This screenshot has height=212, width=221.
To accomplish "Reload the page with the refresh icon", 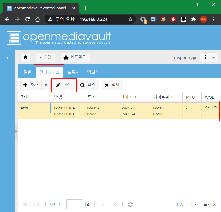I will (x=27, y=19).
